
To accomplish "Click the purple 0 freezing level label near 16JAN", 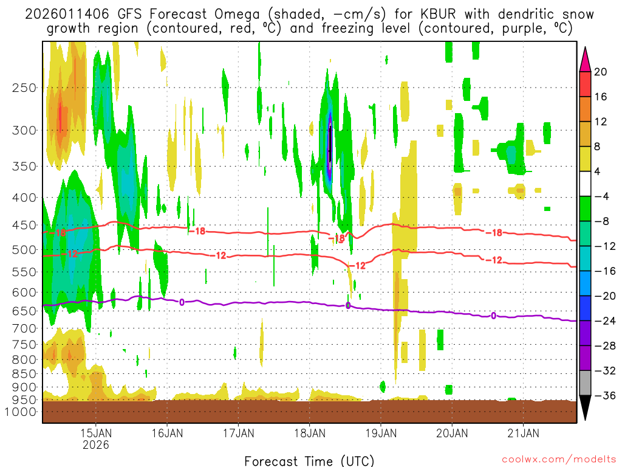I will [x=182, y=302].
